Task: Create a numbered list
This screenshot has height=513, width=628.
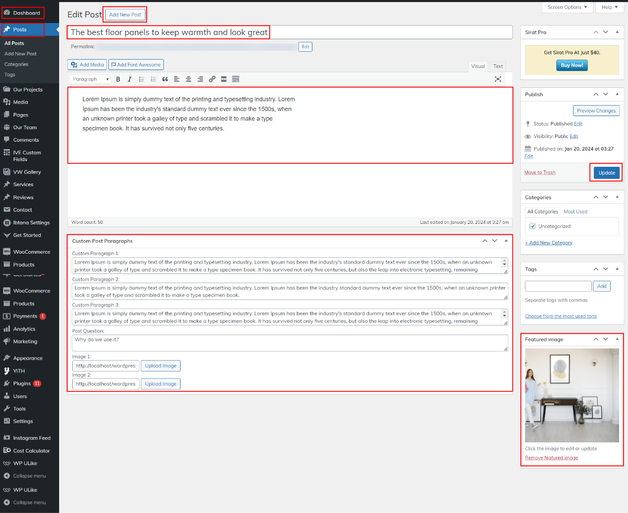Action: (153, 79)
